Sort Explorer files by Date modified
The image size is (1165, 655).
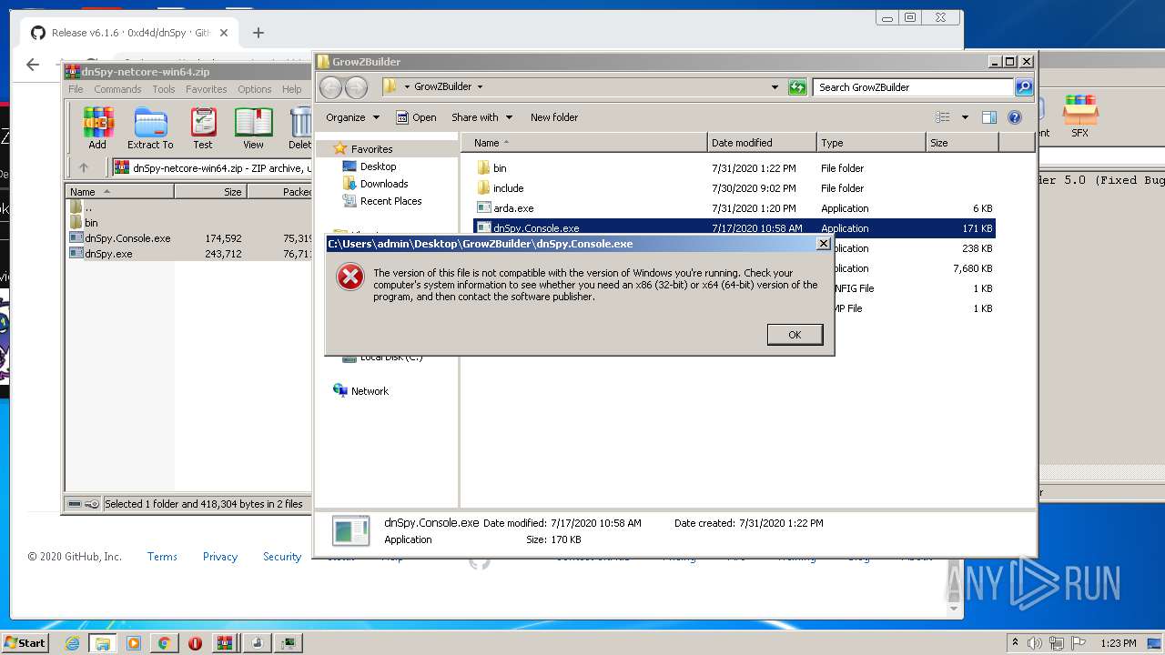[x=762, y=143]
